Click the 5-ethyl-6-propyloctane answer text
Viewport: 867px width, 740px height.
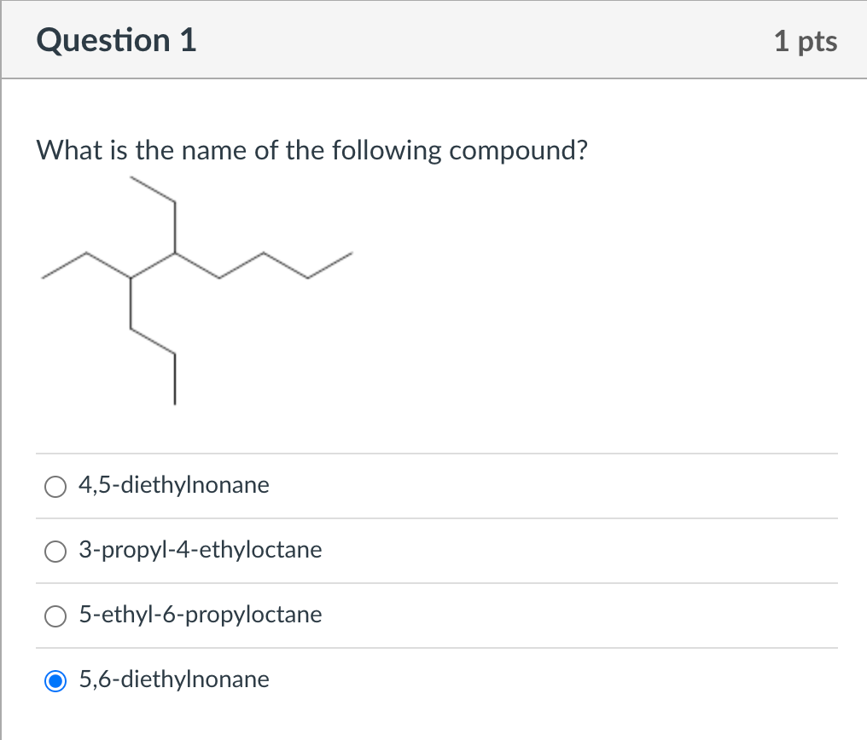(x=200, y=616)
